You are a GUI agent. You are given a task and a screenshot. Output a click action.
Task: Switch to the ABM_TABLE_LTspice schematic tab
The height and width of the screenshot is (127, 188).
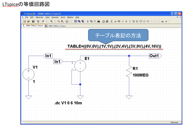tap(33, 26)
